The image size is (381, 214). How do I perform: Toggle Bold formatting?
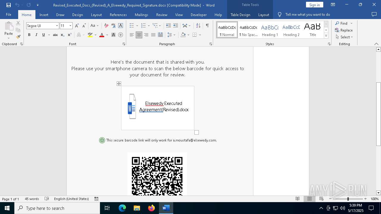pyautogui.click(x=29, y=35)
